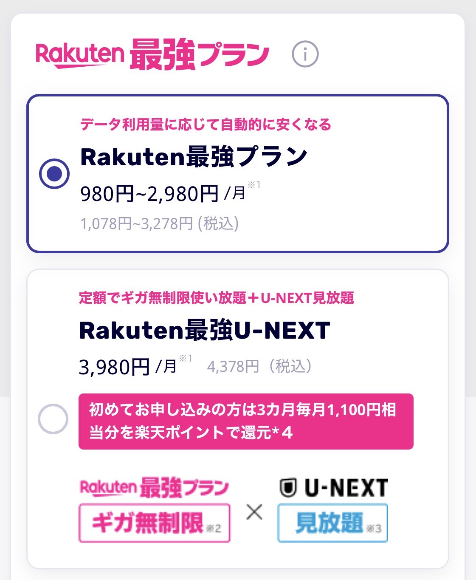Click the Rakuten最強プラン logo at top

pyautogui.click(x=152, y=54)
